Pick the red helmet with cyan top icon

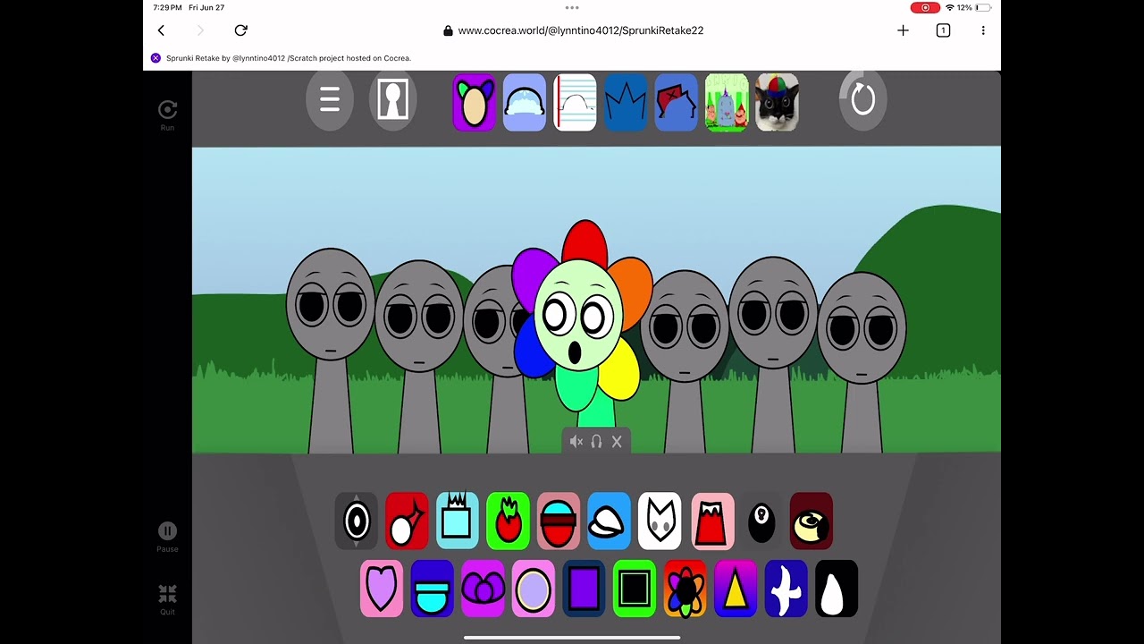[559, 521]
